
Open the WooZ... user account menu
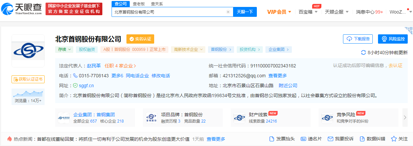click(400, 12)
